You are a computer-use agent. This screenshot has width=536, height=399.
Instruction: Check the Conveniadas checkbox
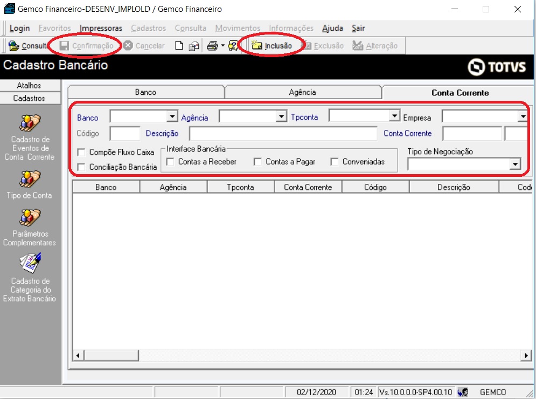coord(335,162)
